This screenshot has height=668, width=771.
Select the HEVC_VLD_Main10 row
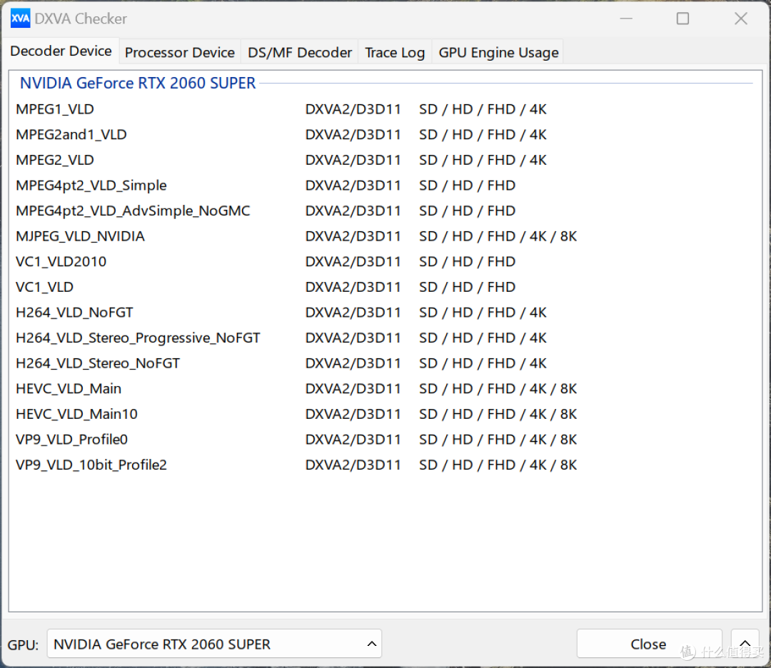click(x=76, y=414)
